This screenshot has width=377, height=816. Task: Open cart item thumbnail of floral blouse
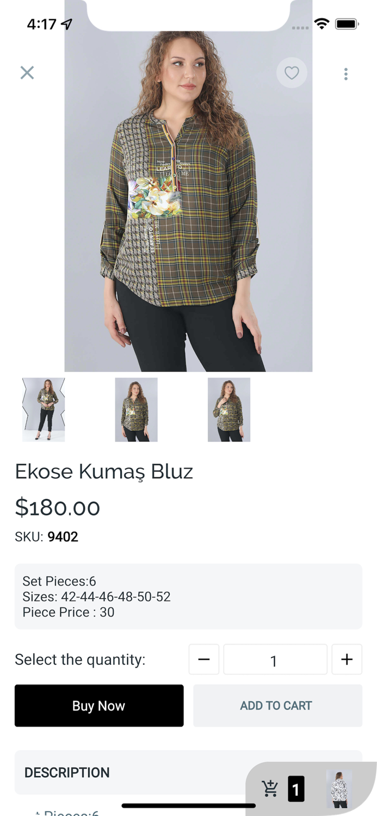(339, 789)
